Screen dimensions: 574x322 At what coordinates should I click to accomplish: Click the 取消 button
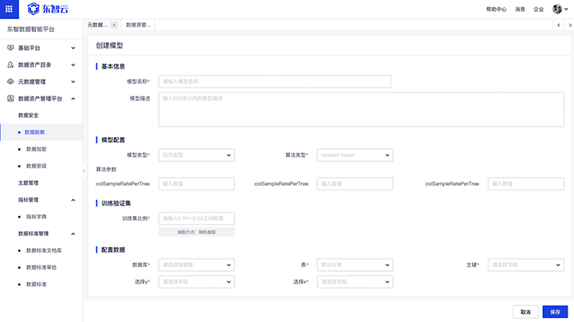(525, 312)
